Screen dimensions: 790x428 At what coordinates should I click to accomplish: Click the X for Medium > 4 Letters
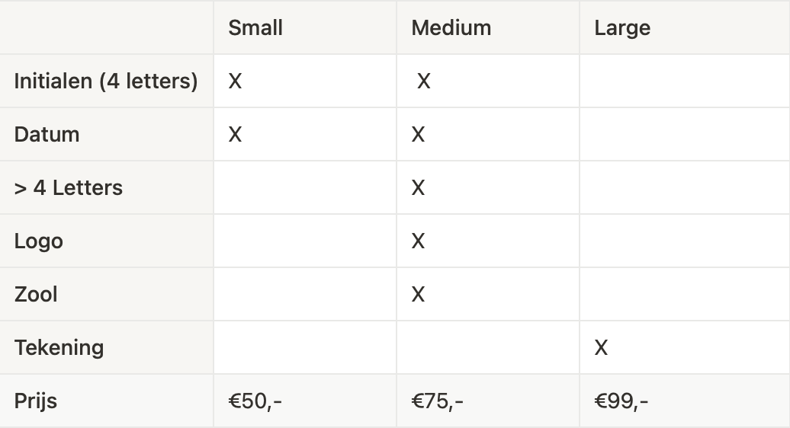(418, 188)
